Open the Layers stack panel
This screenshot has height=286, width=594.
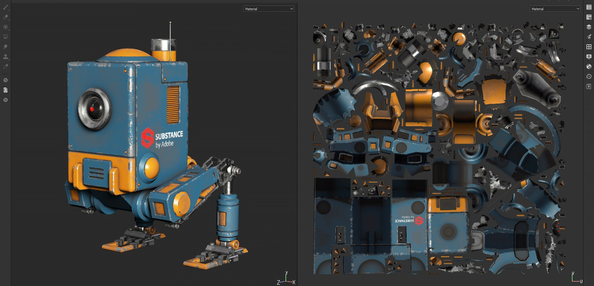click(x=589, y=27)
